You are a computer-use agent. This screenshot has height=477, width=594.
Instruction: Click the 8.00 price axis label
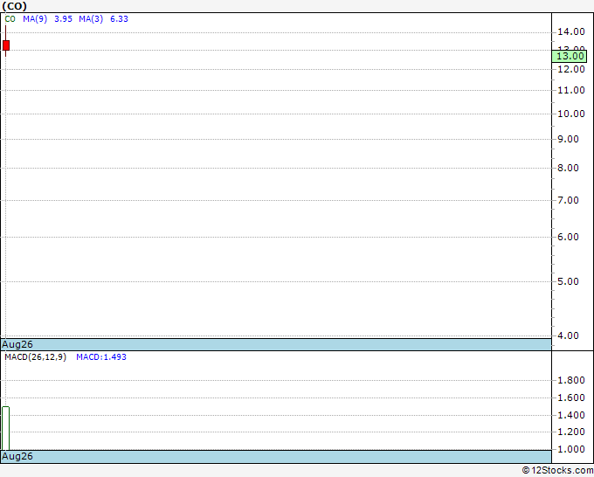568,168
